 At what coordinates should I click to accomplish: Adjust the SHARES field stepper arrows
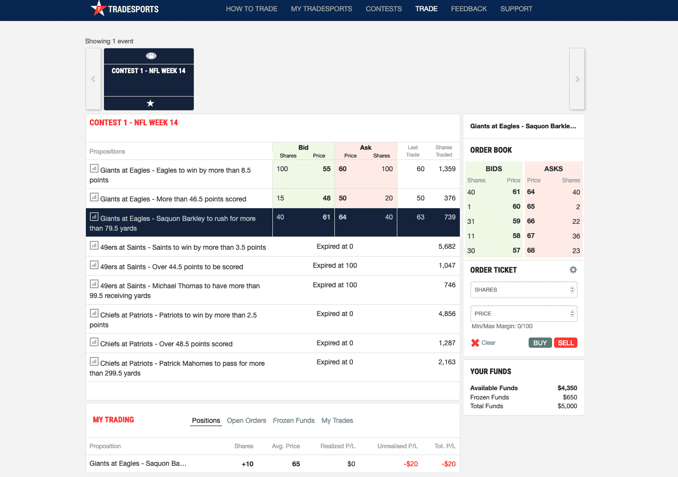(572, 290)
